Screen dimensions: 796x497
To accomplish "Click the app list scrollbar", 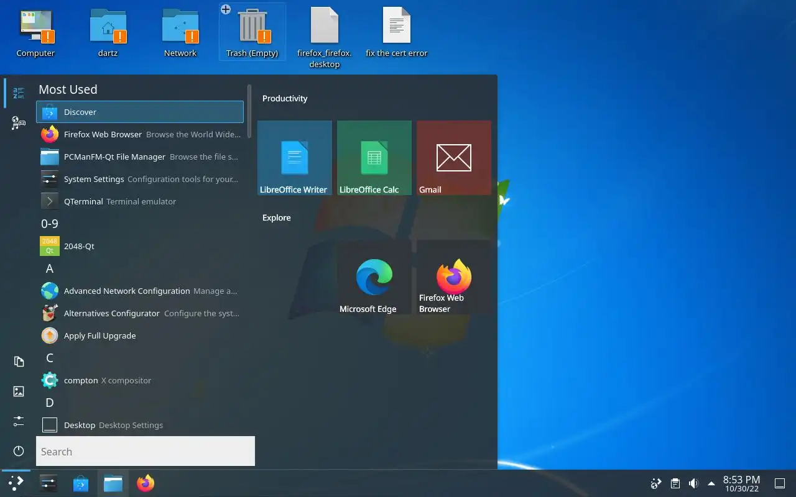I will point(249,112).
